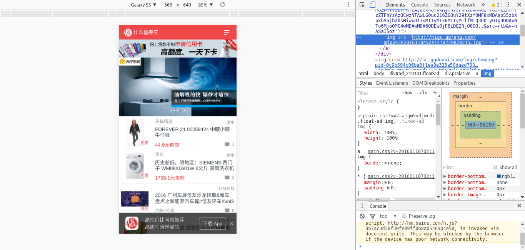Screen dimensions: 525x250
Task: Open the SIEMENS washing machine thumbnail
Action: [135, 166]
